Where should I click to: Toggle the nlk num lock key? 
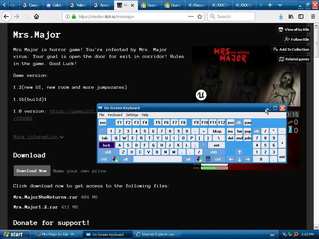pos(257,131)
